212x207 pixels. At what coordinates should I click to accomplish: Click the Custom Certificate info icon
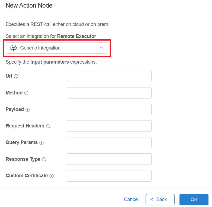click(52, 176)
